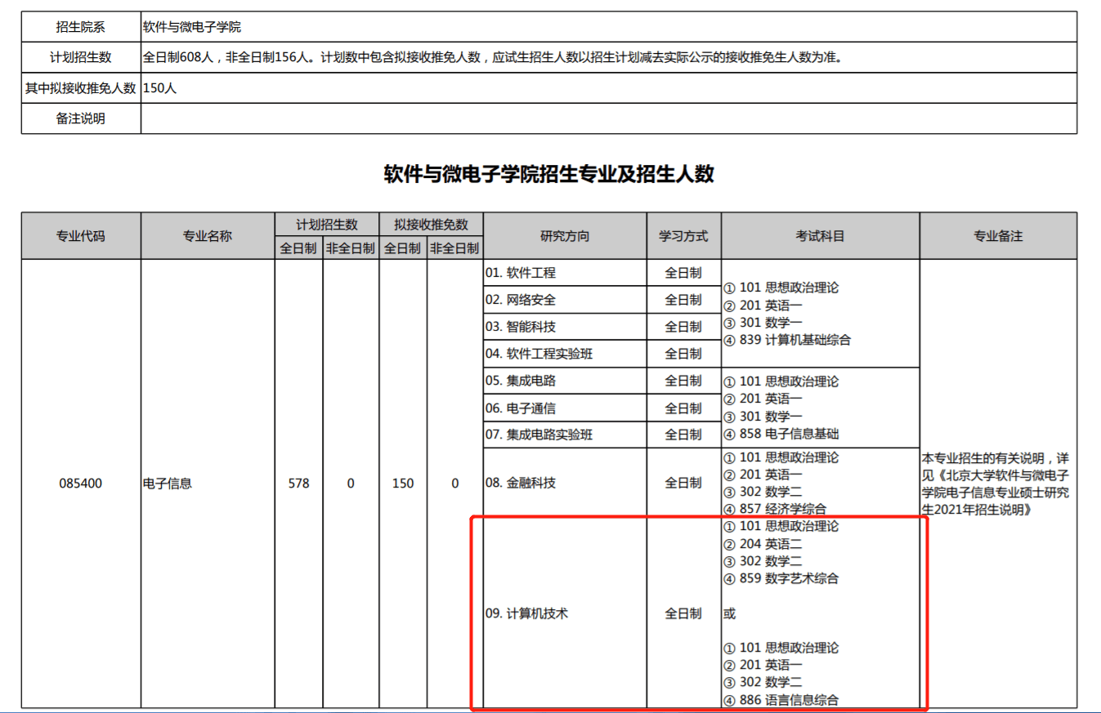1101x713 pixels.
Task: Click the 拟接收推免数 column header
Action: (x=431, y=224)
